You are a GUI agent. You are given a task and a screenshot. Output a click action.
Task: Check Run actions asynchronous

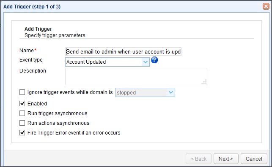point(22,123)
